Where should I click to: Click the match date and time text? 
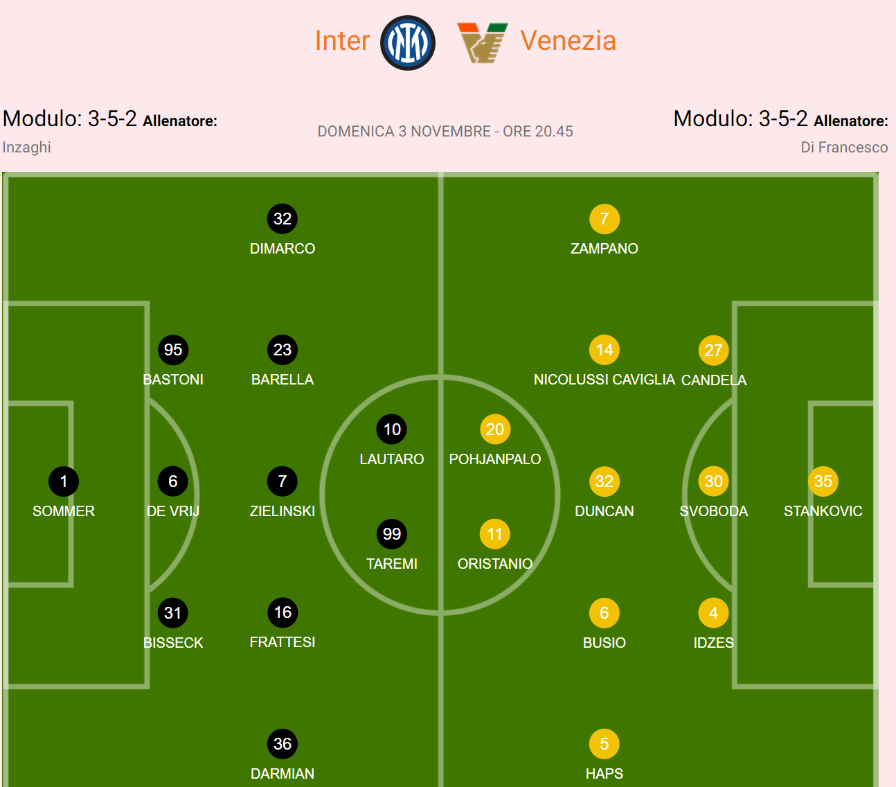pos(445,132)
